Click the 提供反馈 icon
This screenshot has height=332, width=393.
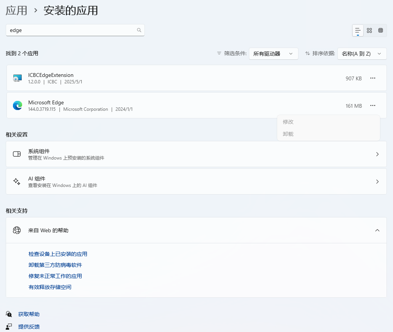pyautogui.click(x=9, y=327)
